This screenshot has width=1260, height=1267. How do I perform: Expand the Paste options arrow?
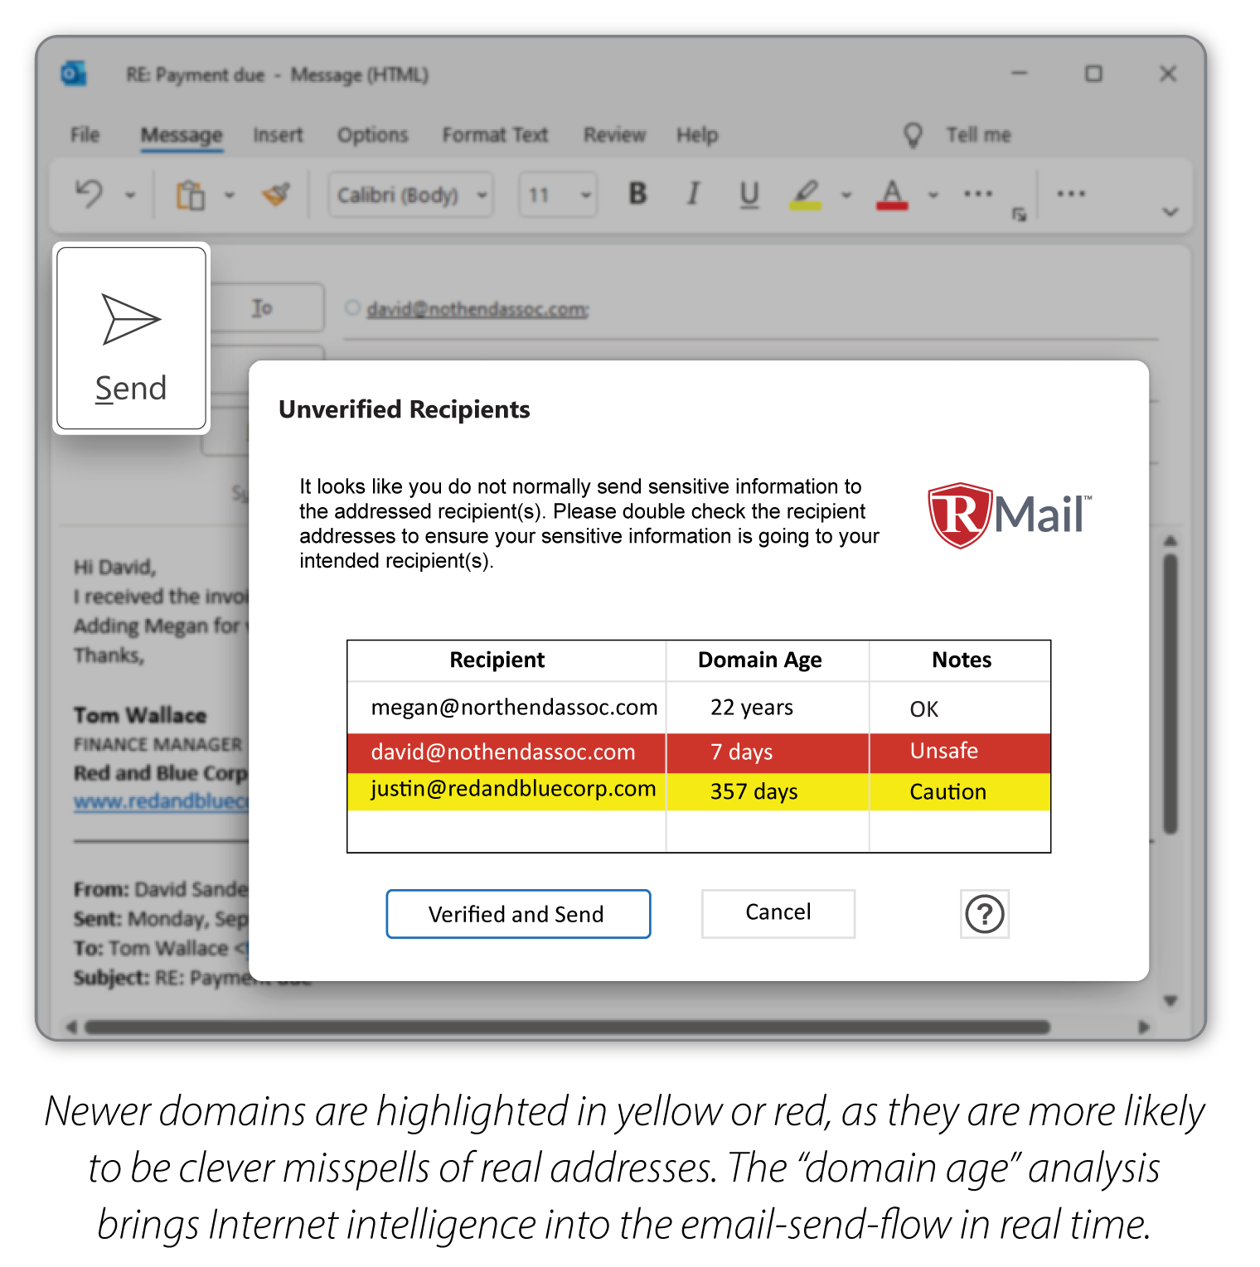coord(230,196)
